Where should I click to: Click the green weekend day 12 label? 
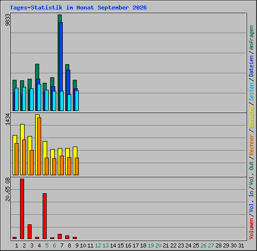(x=98, y=245)
